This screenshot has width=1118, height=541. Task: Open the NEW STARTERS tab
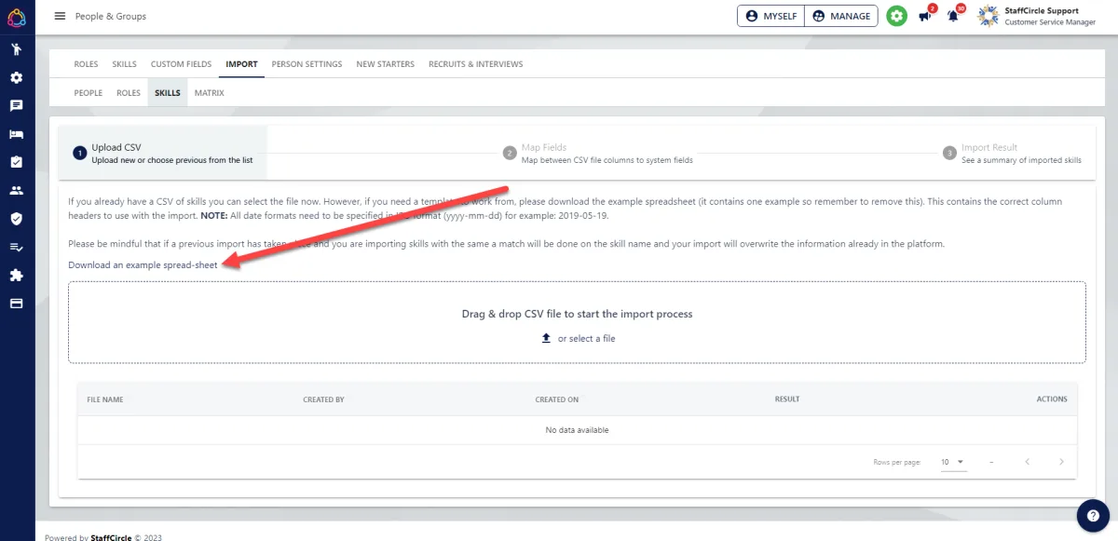[x=385, y=64]
